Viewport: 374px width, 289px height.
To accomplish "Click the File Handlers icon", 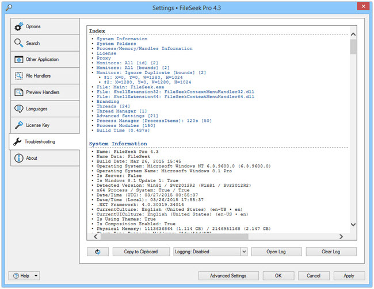I will [x=18, y=76].
